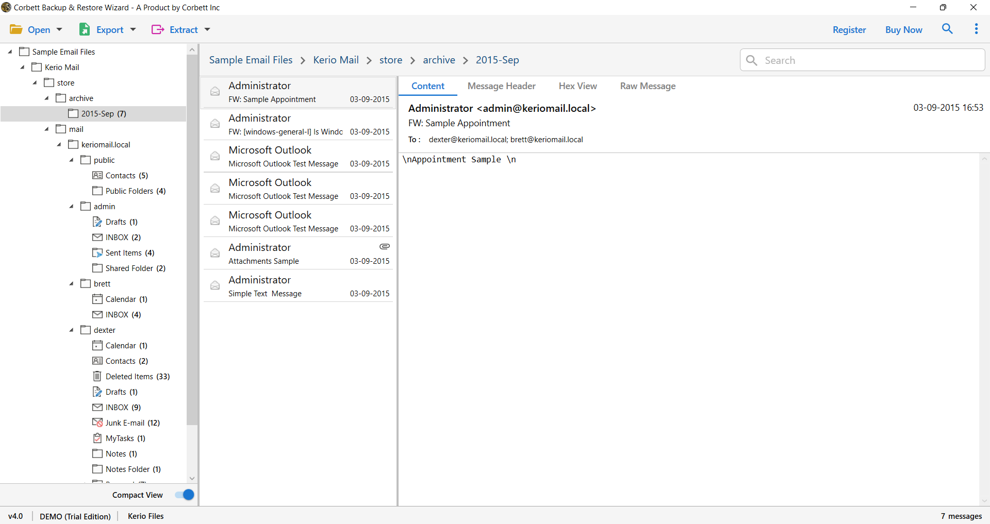The width and height of the screenshot is (990, 524).
Task: Switch to the Content tab
Action: point(428,86)
